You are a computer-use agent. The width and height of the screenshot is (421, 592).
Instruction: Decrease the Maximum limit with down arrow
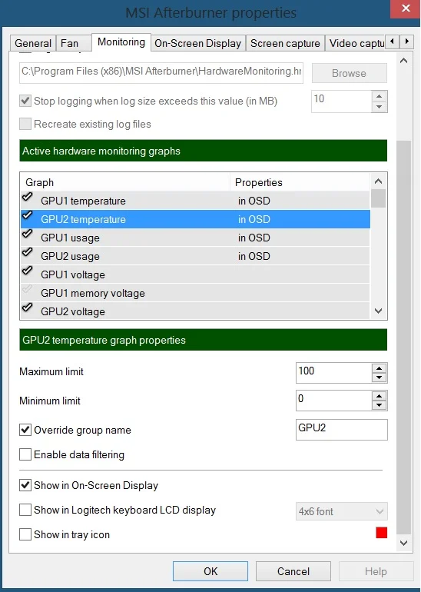click(379, 377)
